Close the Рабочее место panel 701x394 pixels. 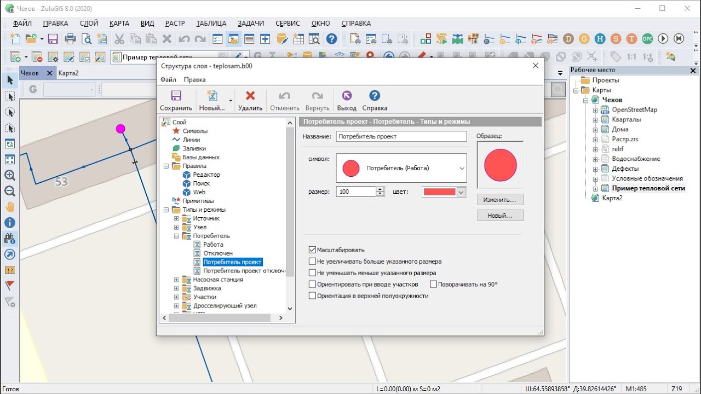[693, 71]
